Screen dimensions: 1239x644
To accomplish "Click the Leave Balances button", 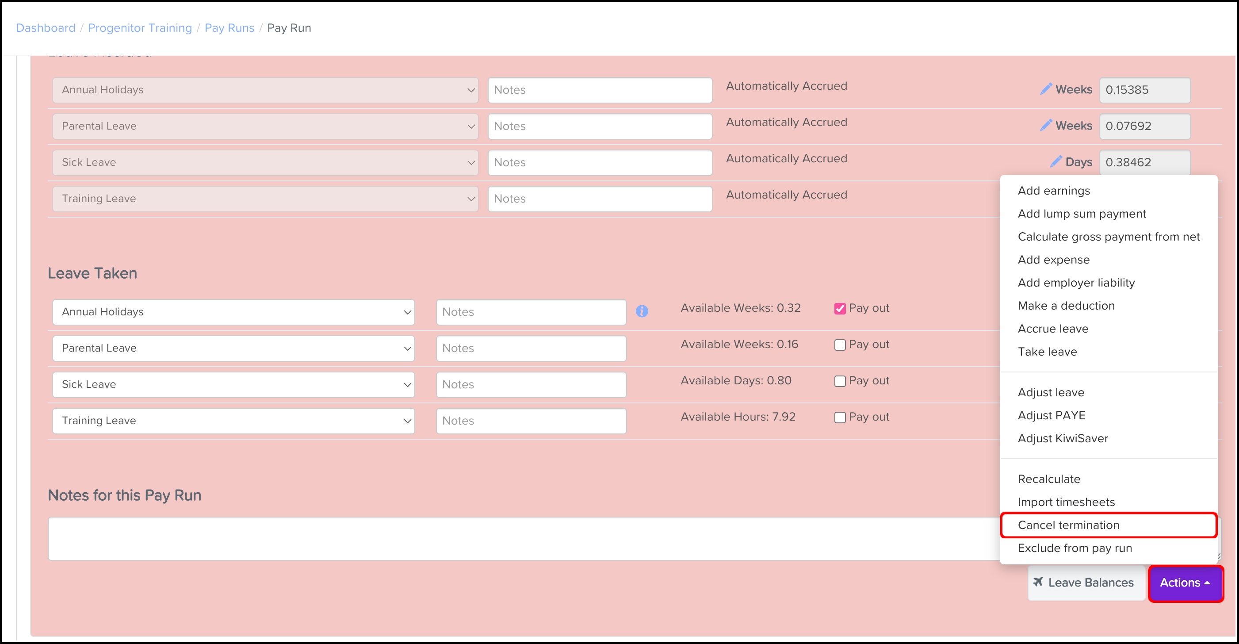I will tap(1085, 583).
